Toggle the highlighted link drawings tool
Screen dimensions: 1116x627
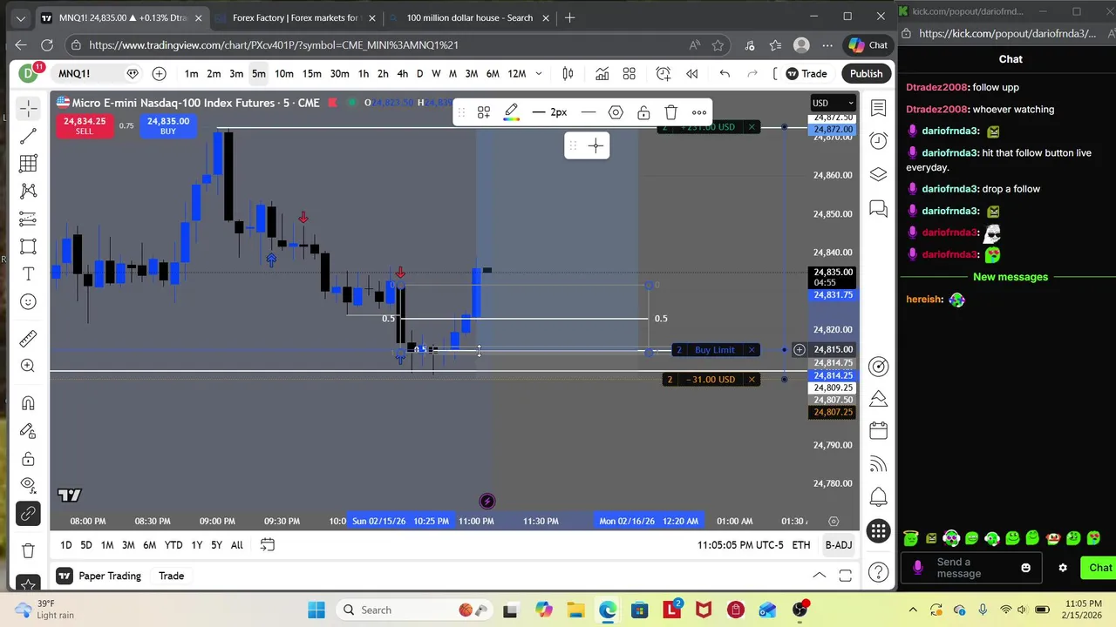point(28,514)
